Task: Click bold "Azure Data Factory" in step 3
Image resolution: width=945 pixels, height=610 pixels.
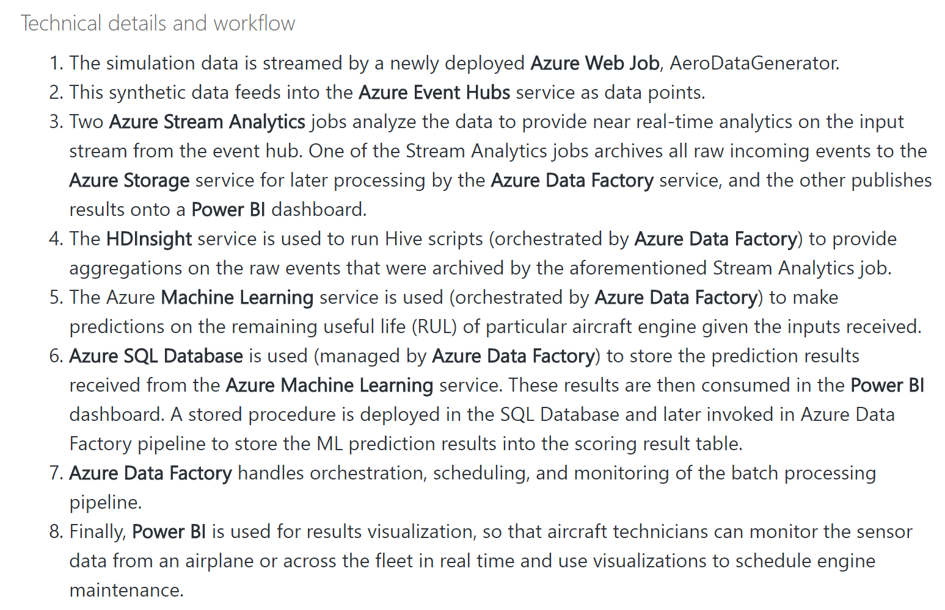Action: (x=572, y=180)
